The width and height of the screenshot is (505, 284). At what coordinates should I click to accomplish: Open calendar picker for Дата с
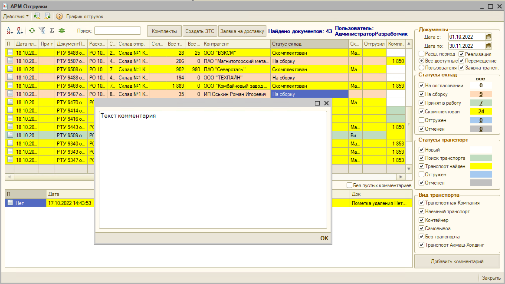click(489, 37)
